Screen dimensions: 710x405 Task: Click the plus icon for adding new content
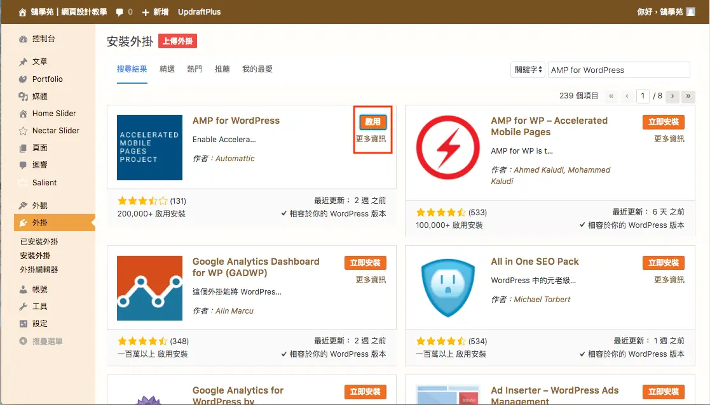point(146,12)
